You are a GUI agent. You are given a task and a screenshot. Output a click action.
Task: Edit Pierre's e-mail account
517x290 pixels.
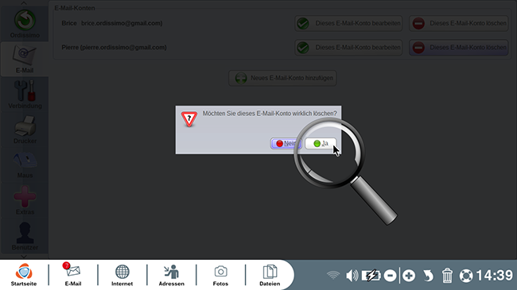pyautogui.click(x=348, y=48)
